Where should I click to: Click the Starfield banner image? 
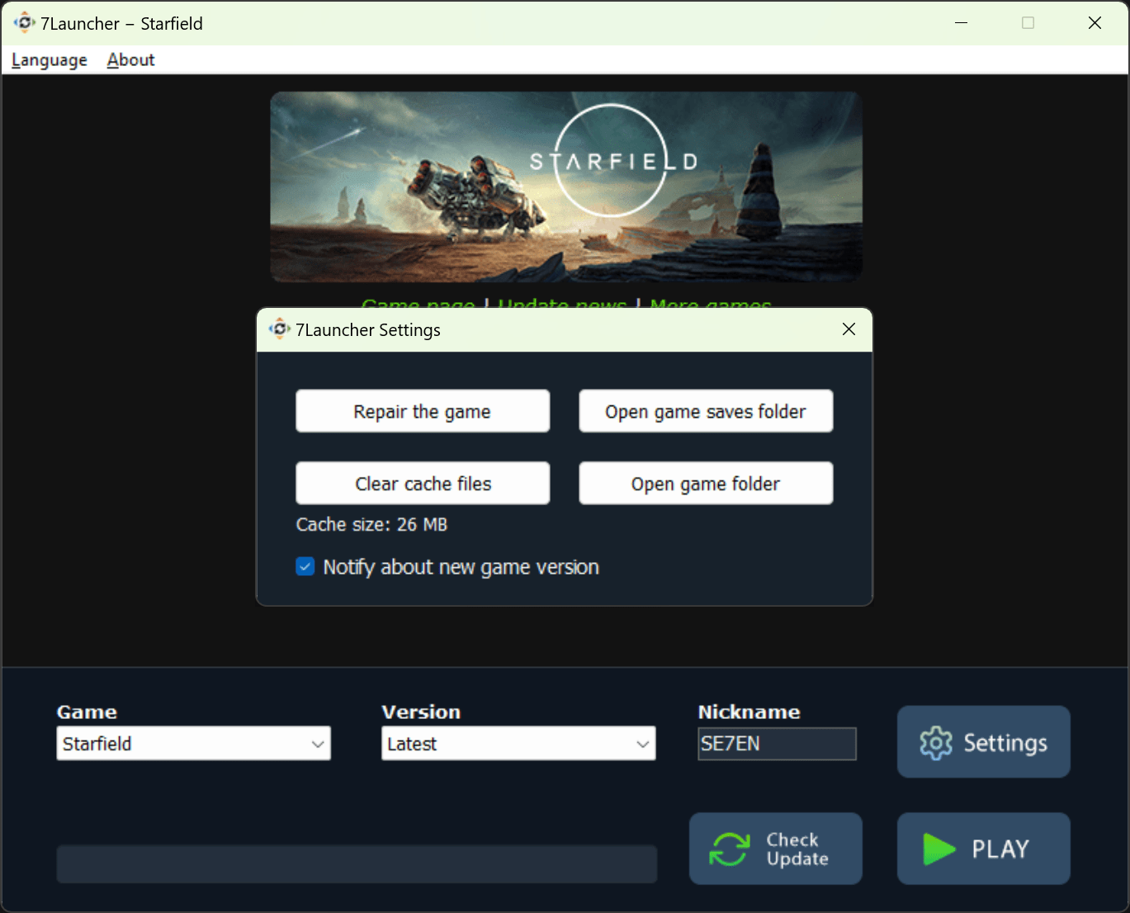click(x=566, y=187)
